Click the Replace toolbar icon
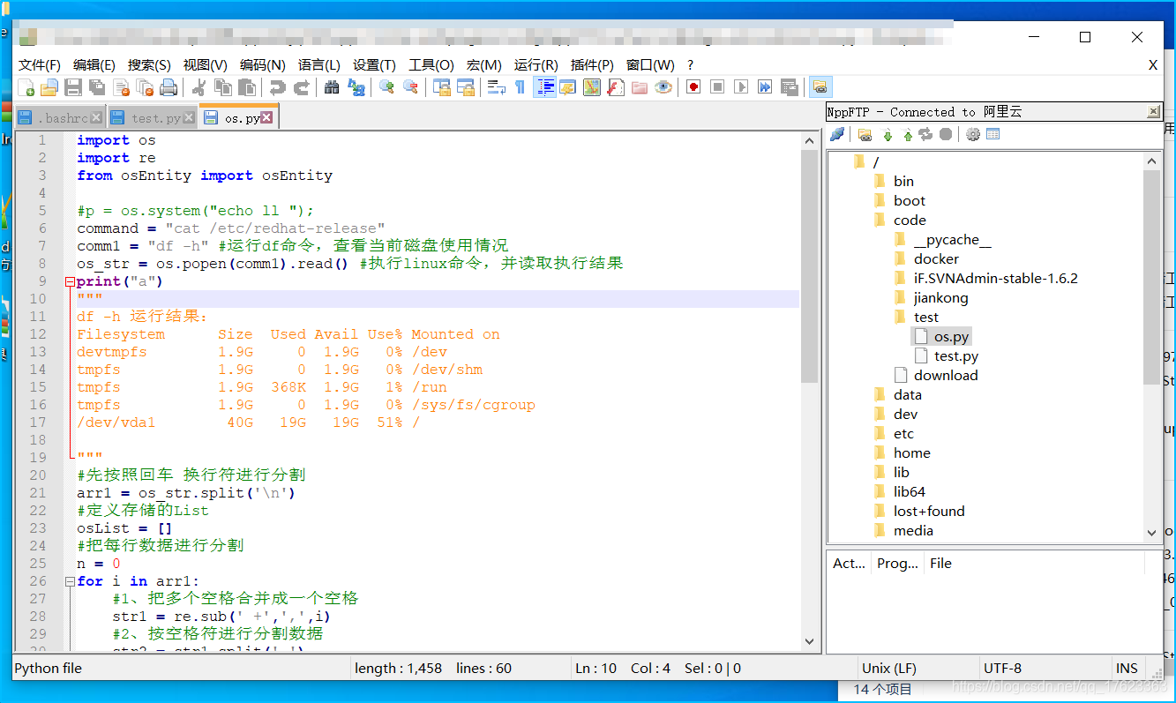The image size is (1176, 703). click(356, 87)
